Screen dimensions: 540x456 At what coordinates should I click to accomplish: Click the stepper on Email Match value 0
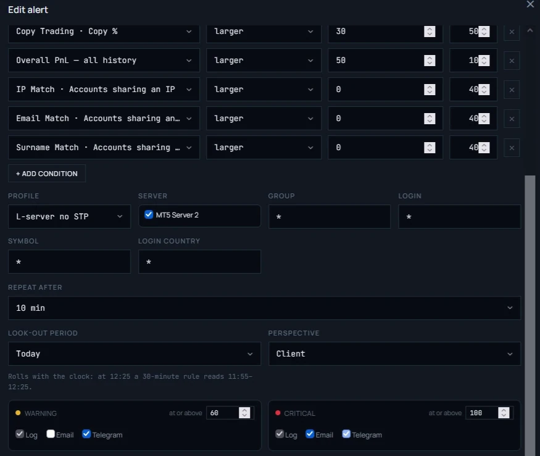point(430,118)
